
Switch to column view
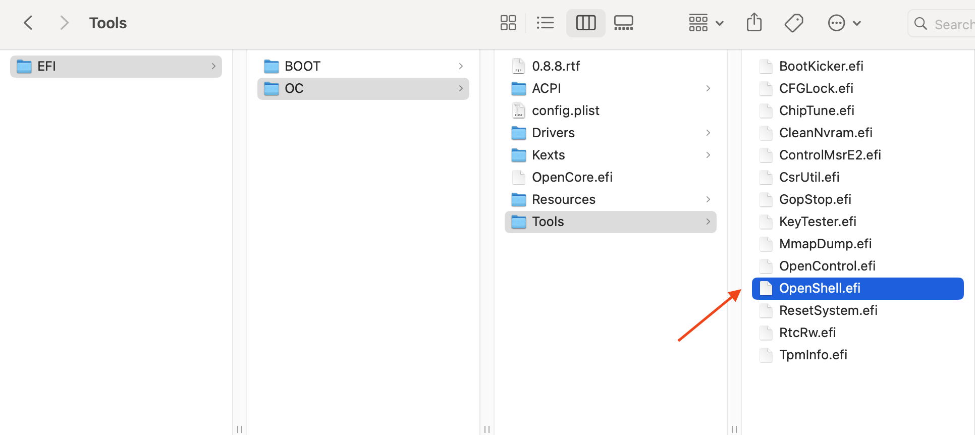[585, 23]
